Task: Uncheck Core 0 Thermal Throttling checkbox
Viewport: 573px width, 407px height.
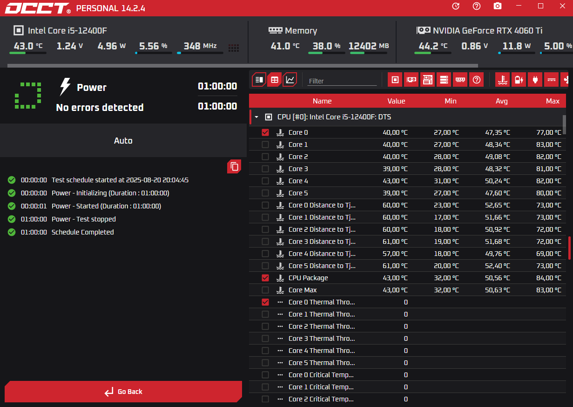Action: point(265,302)
